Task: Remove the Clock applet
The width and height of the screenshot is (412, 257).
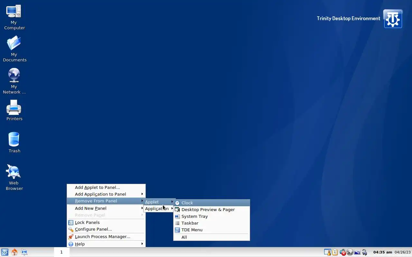Action: 212,203
